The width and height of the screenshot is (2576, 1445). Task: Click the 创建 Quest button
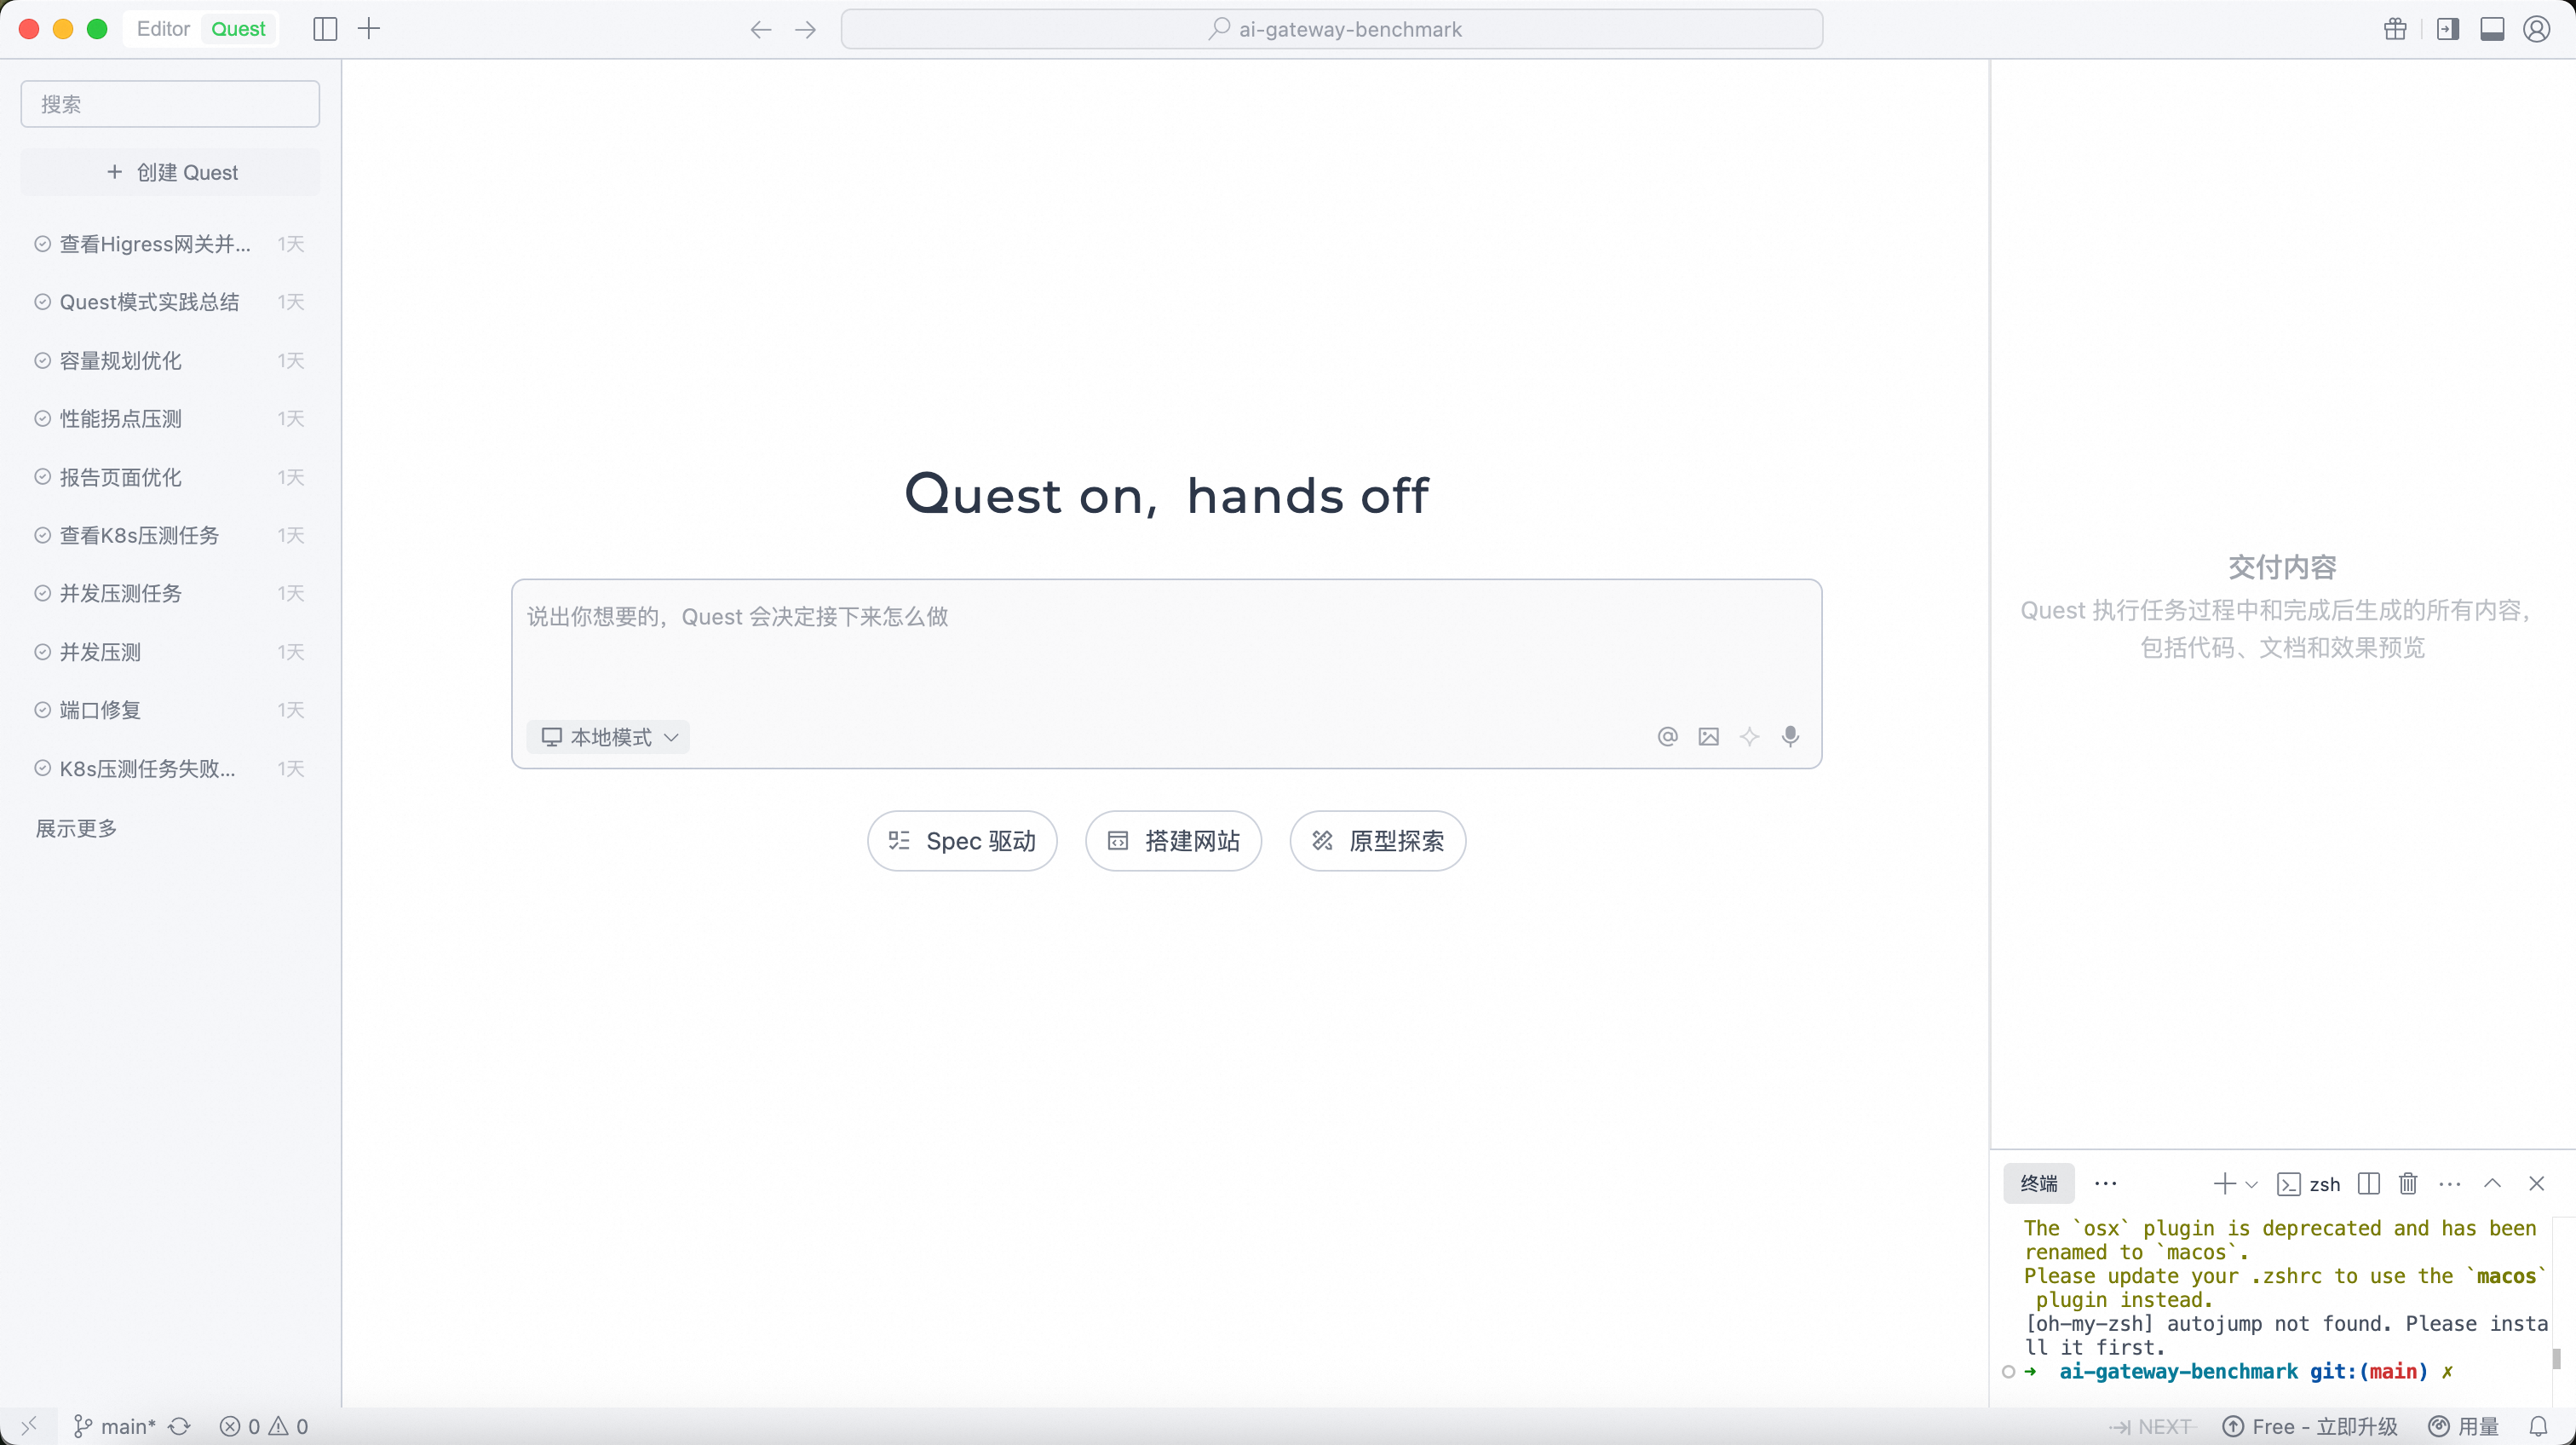pyautogui.click(x=171, y=172)
